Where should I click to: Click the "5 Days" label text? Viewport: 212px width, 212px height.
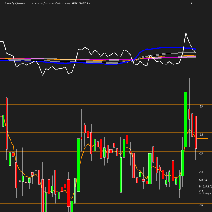[x=207, y=193]
